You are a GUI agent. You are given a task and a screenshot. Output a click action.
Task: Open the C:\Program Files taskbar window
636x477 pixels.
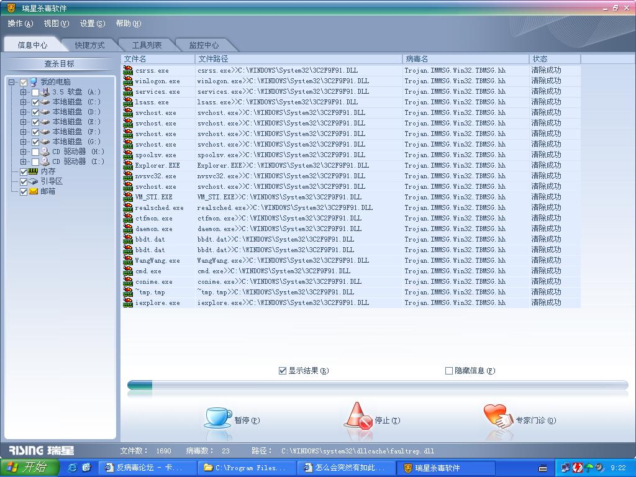247,468
